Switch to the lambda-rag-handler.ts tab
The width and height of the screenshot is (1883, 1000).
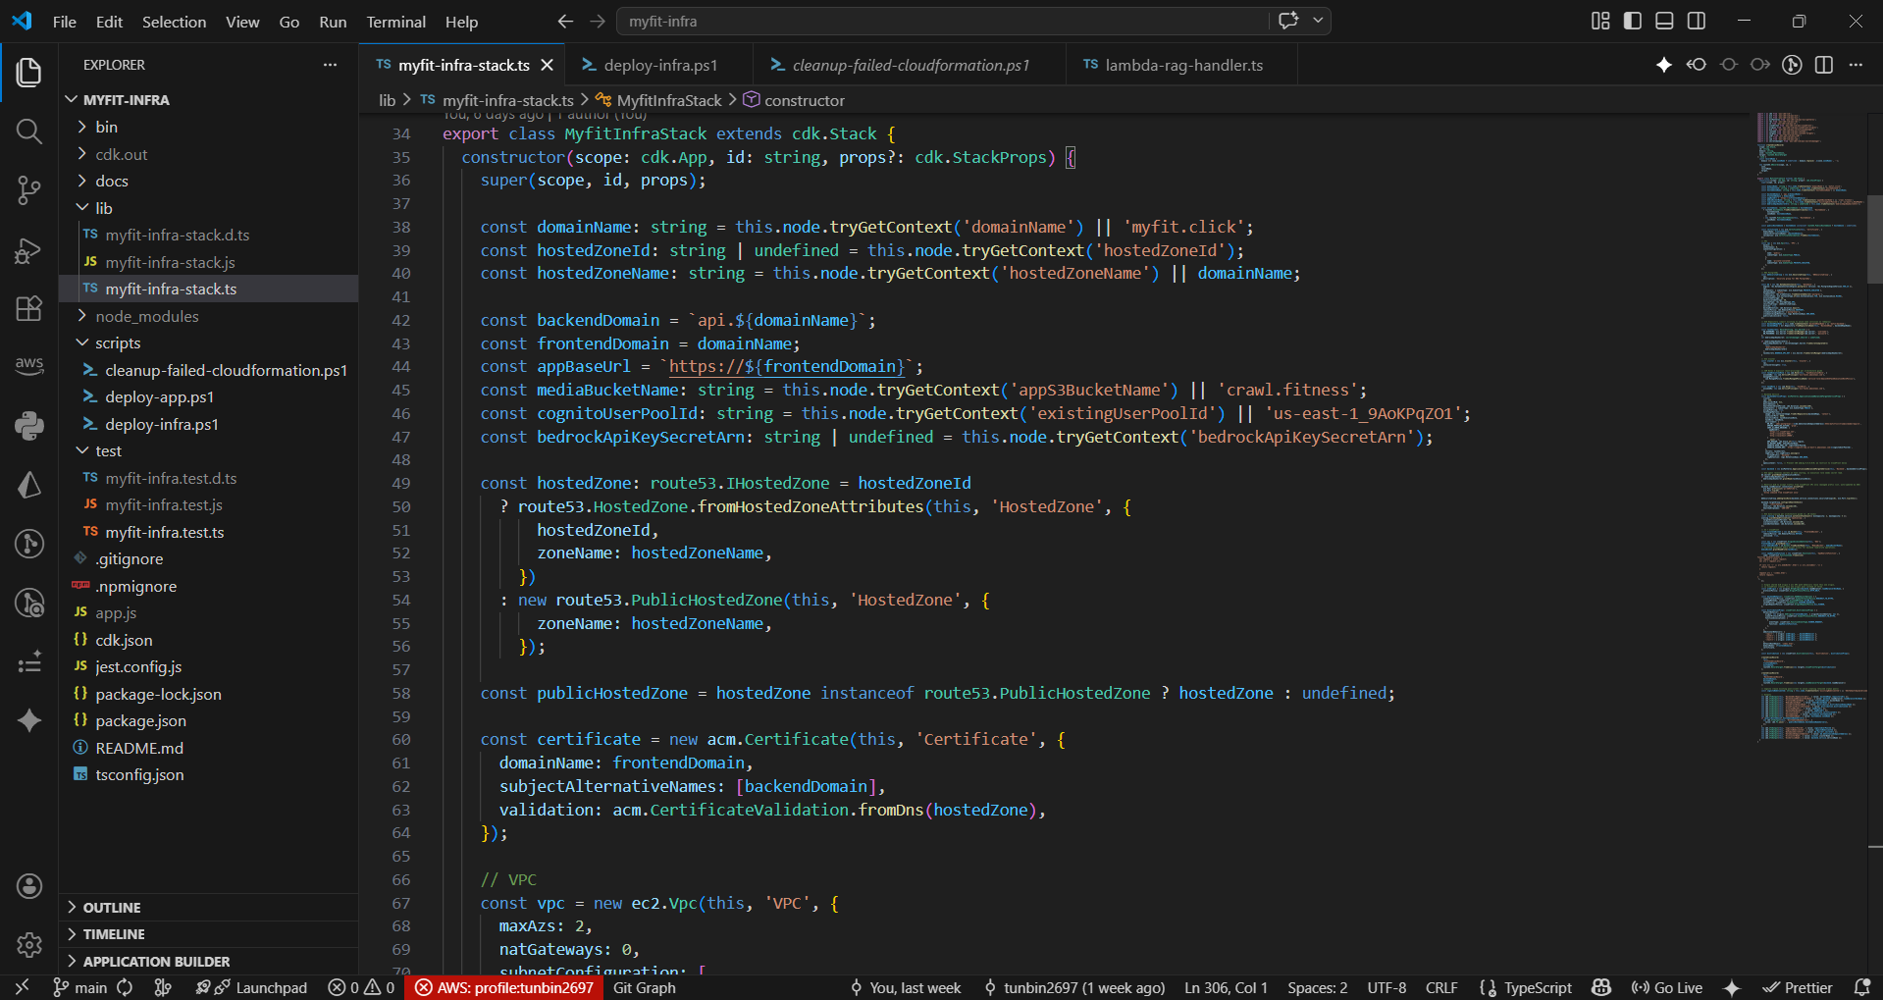1182,65
